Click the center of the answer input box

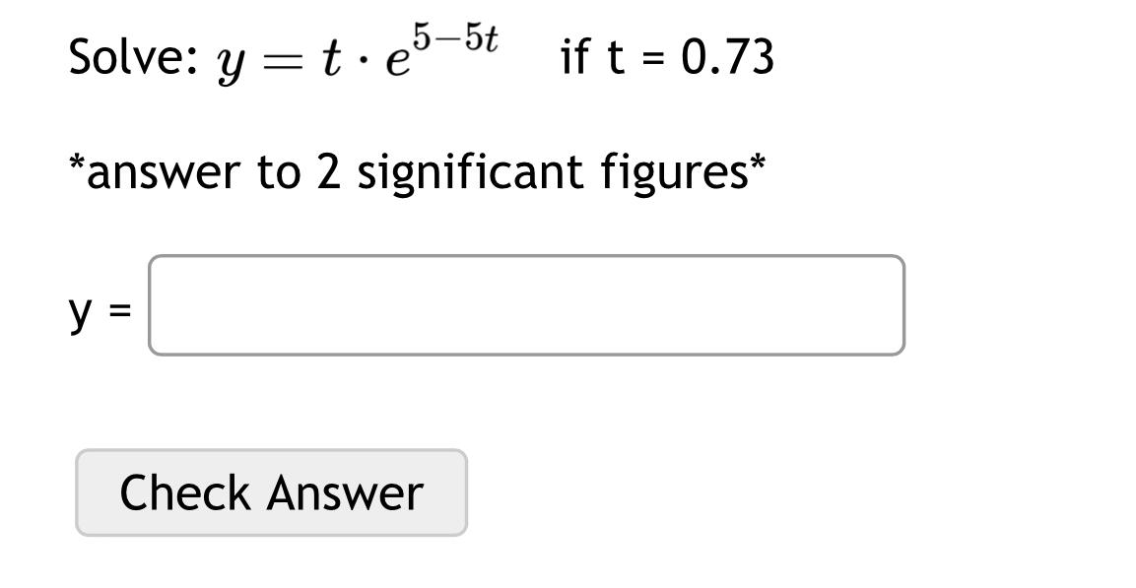click(525, 303)
